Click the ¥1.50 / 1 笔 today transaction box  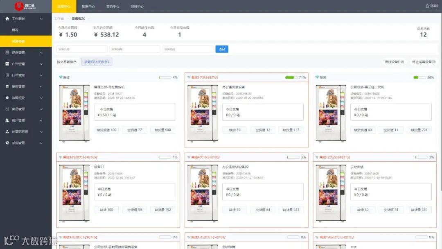pos(135,112)
